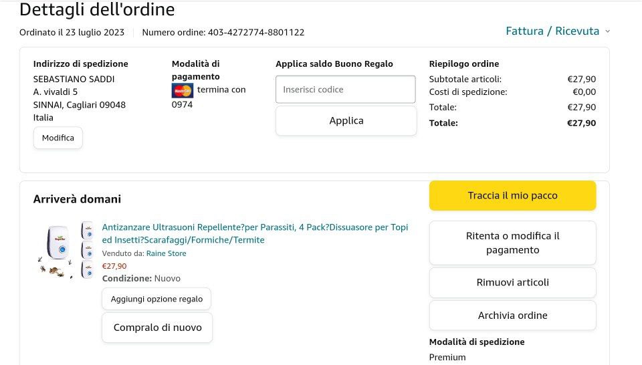Open the Fattura / Ricevuta dropdown
The height and width of the screenshot is (365, 642).
point(552,31)
